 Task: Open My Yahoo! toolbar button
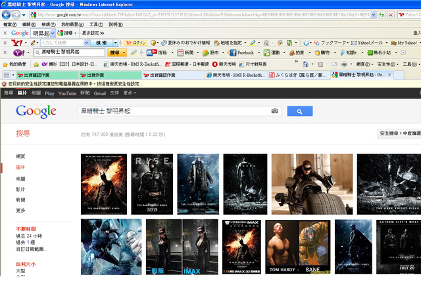[404, 43]
